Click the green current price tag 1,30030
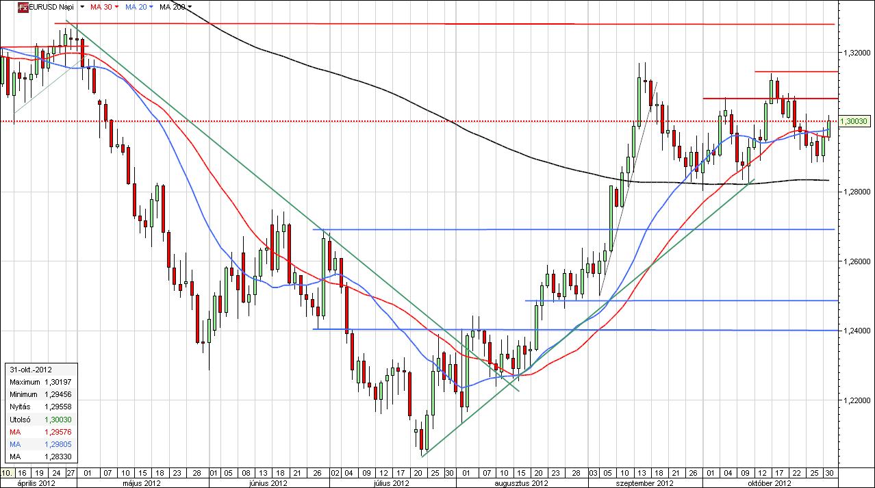 point(854,121)
